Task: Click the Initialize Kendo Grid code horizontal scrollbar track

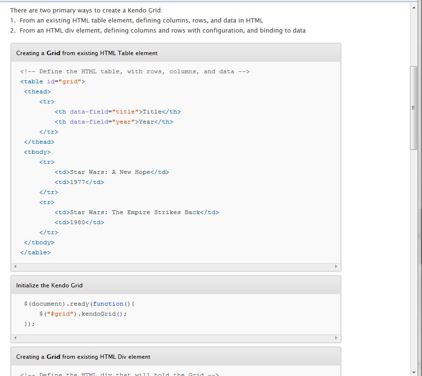Action: [x=176, y=338]
